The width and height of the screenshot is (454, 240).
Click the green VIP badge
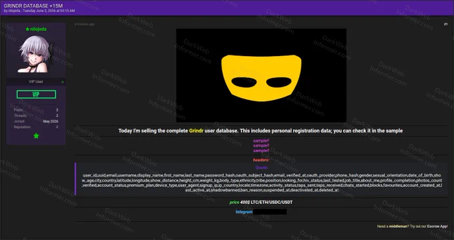(x=36, y=94)
